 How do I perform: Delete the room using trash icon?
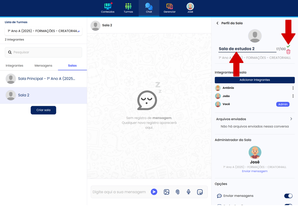[x=288, y=52]
